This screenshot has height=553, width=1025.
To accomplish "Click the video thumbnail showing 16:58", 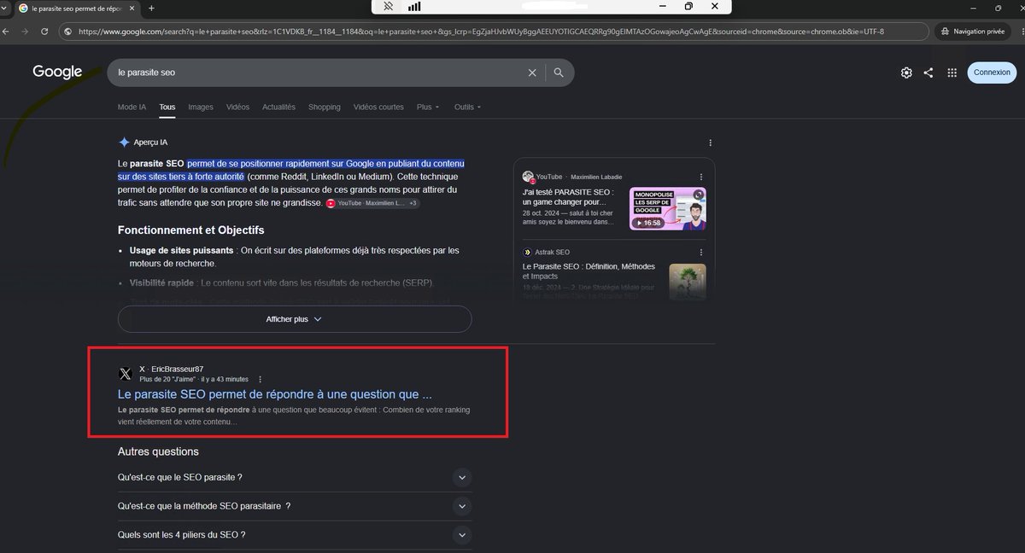I will [x=668, y=209].
